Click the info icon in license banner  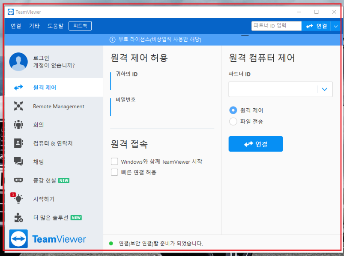point(112,40)
